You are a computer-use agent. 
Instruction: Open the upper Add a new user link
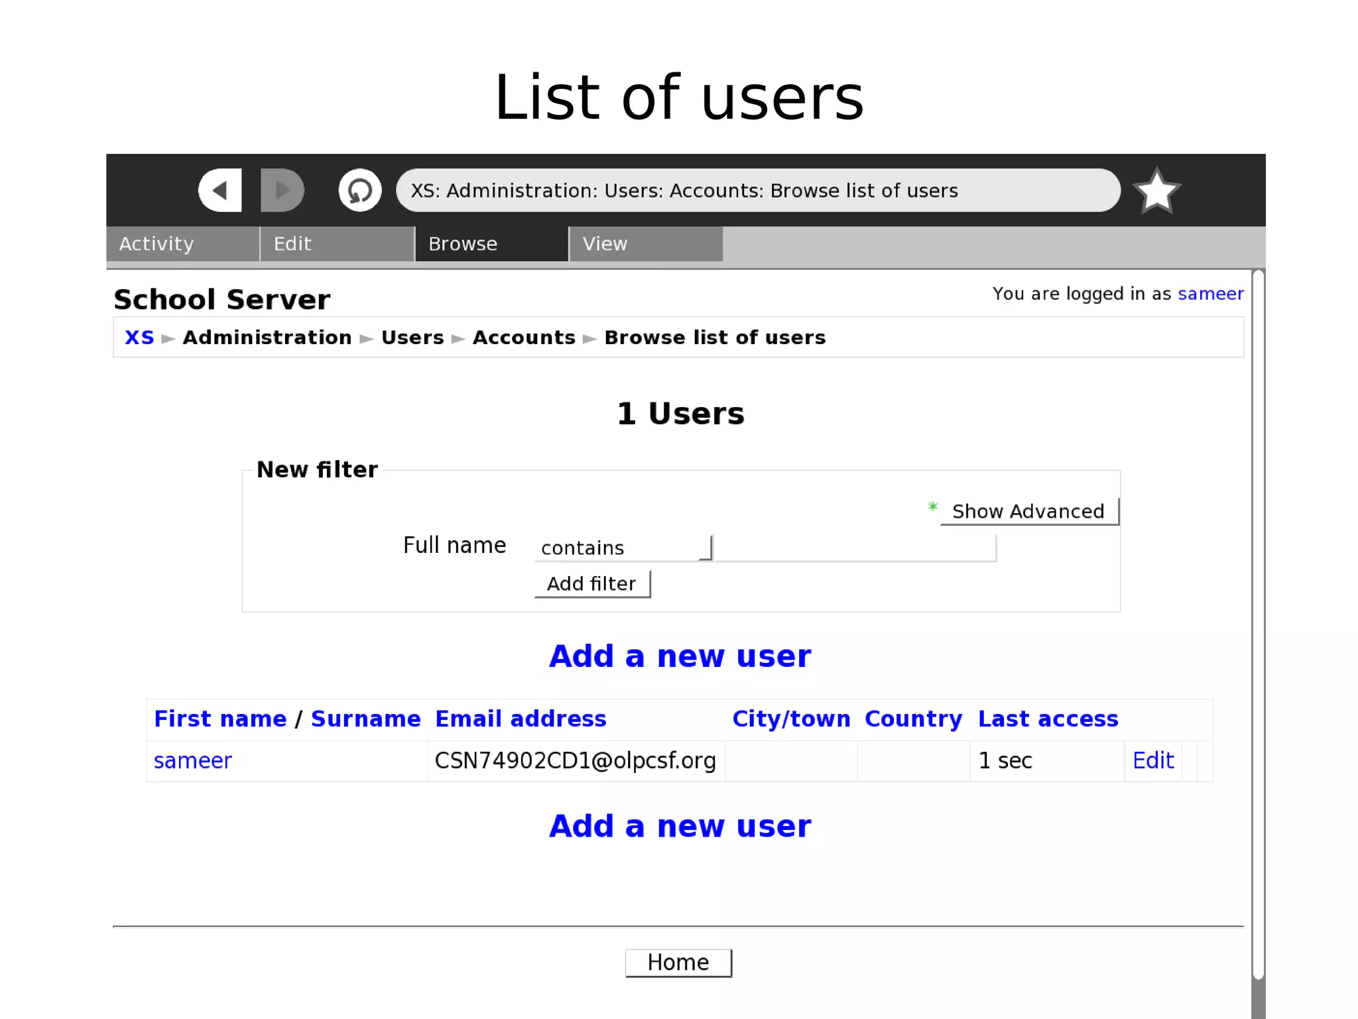click(x=680, y=656)
